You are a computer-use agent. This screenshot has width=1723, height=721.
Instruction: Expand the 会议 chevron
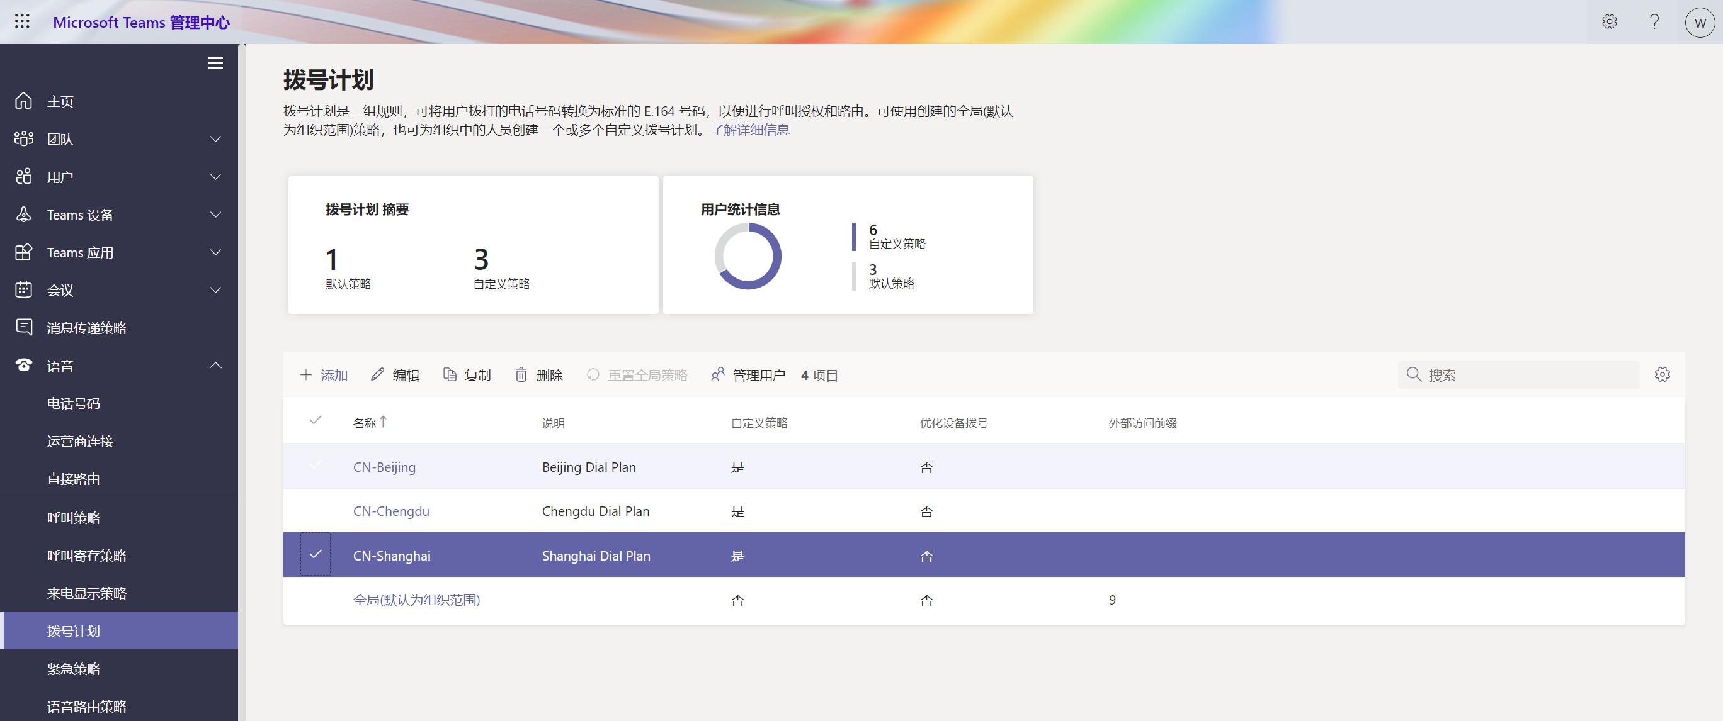[x=215, y=290]
